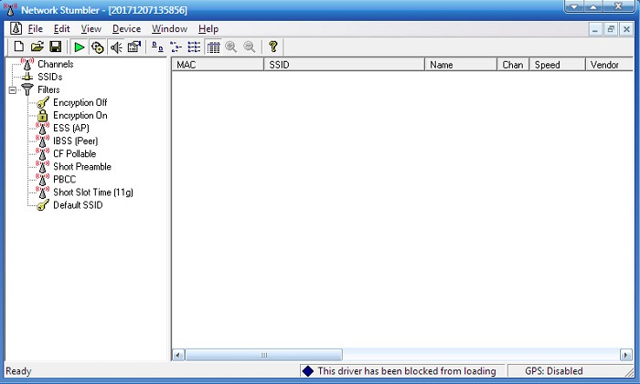Sort by the SSID column header

pos(345,65)
